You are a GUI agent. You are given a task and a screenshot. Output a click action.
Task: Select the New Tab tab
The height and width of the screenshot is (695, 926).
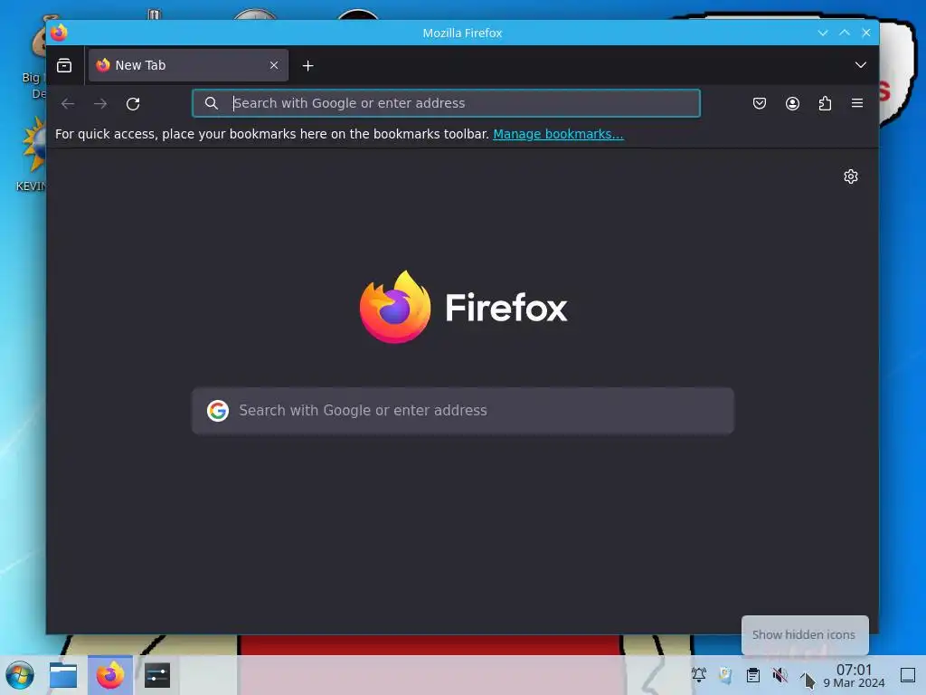188,65
